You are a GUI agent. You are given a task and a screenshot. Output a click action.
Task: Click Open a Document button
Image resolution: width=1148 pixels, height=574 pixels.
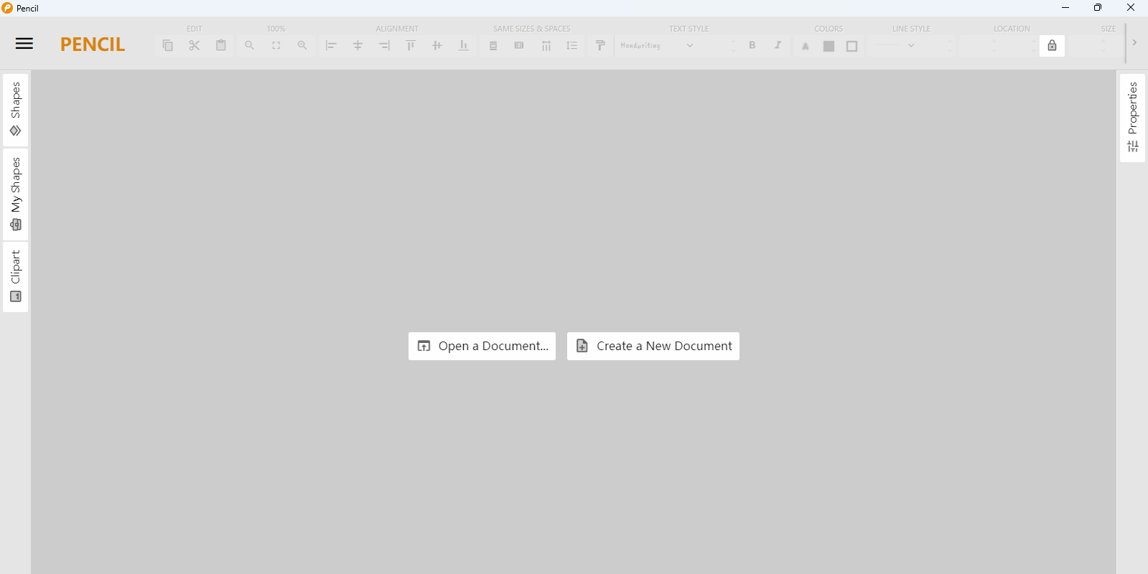click(x=482, y=346)
